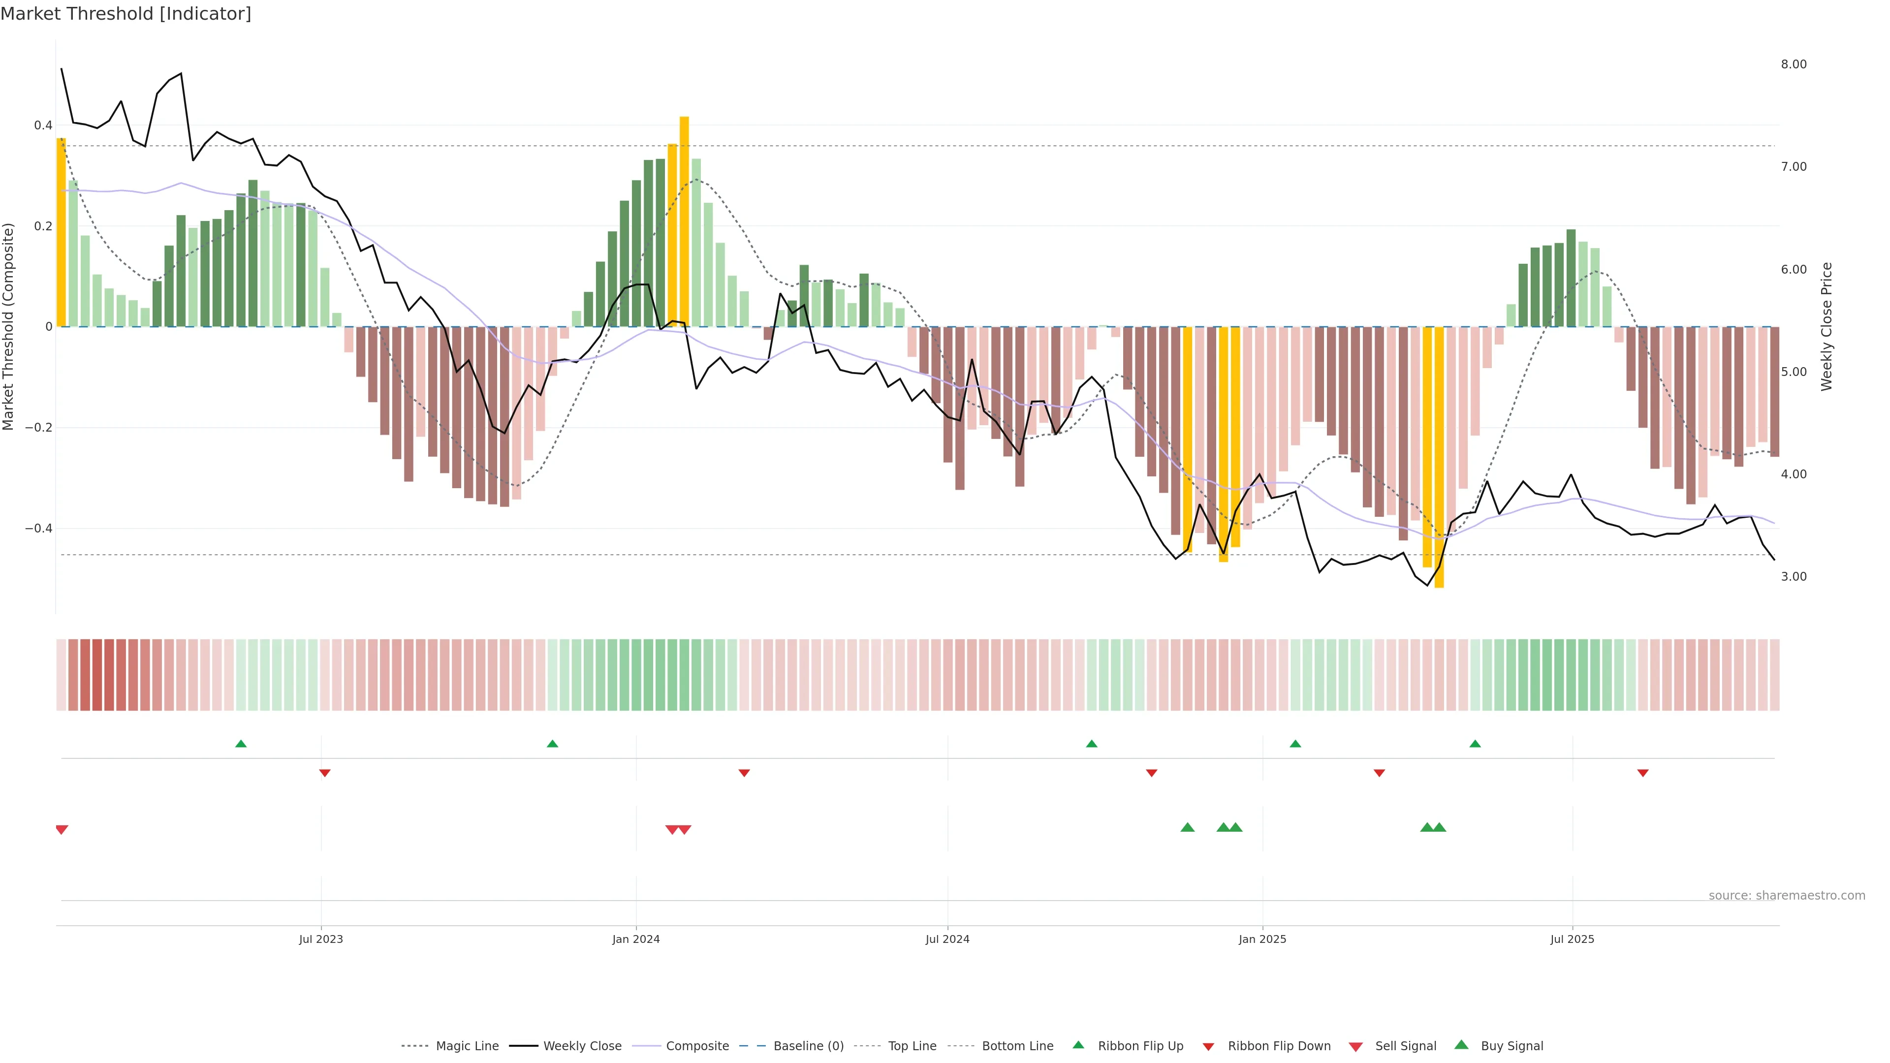1890x1063 pixels.
Task: Click the rightmost green buy signal triangle
Action: tap(1440, 827)
